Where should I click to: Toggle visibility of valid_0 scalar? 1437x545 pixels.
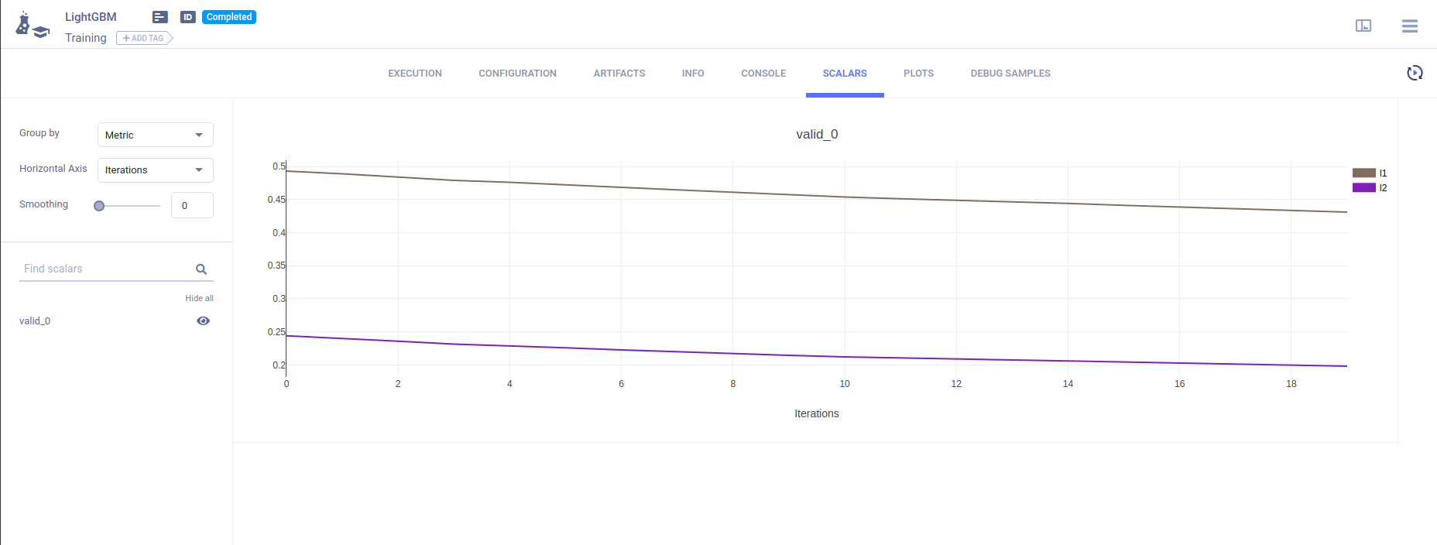click(203, 320)
